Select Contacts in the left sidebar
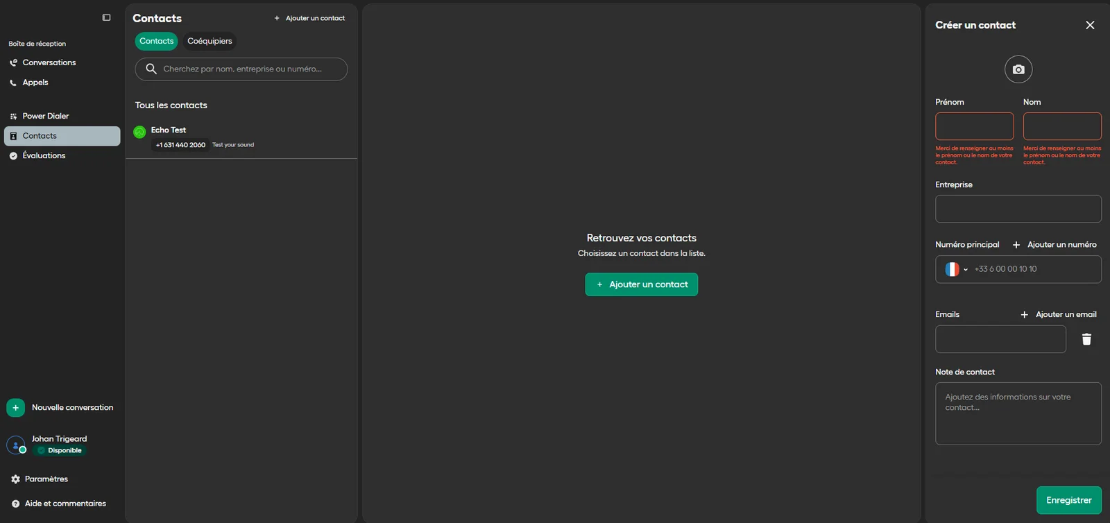Screen dimensions: 1110x523 tap(62, 136)
